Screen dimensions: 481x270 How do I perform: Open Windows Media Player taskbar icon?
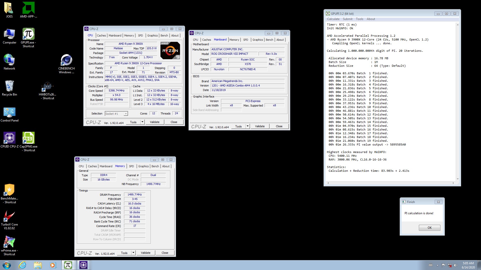pyautogui.click(x=53, y=265)
